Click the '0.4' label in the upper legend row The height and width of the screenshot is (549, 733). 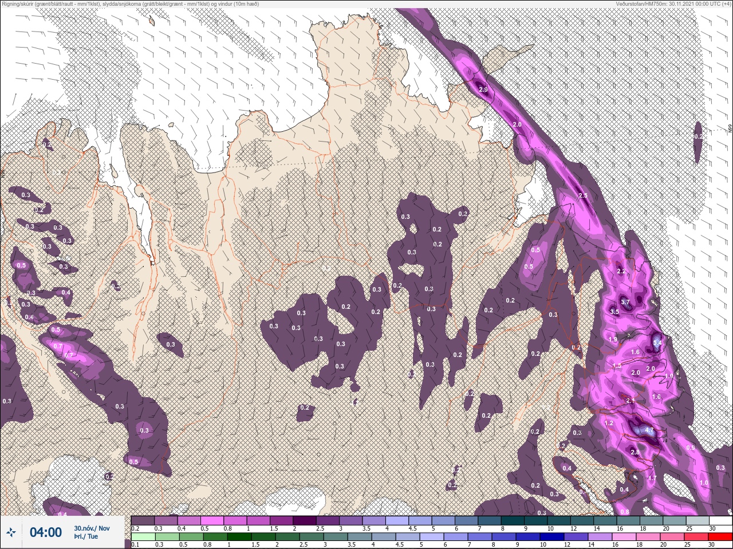pos(182,528)
